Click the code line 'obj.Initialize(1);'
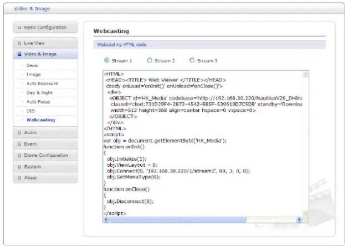Image resolution: width=345 pixels, height=246 pixels. click(127, 159)
